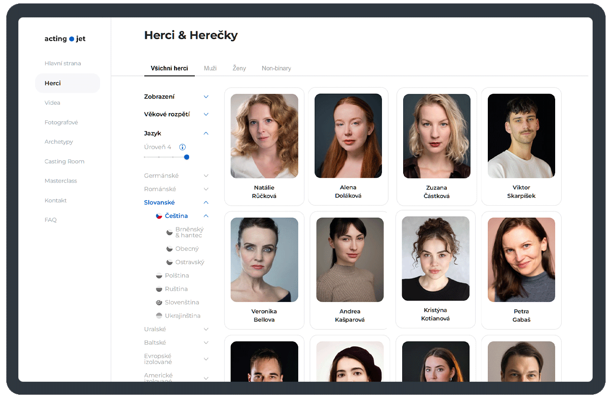This screenshot has height=402, width=610.
Task: Click the name Veronika Bellova
Action: [264, 315]
